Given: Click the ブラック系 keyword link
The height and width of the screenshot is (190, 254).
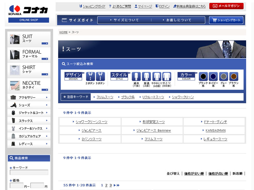Looking at the screenshot, I should pos(128,97).
